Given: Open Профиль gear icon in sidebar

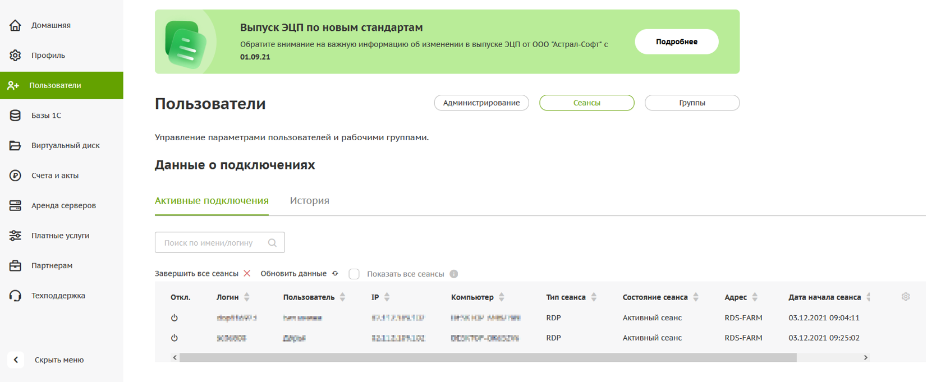Looking at the screenshot, I should [x=15, y=55].
